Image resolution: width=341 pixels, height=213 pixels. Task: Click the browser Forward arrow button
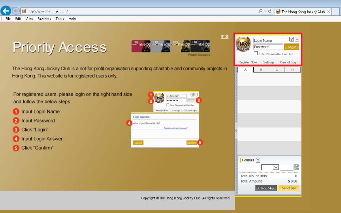(16, 11)
